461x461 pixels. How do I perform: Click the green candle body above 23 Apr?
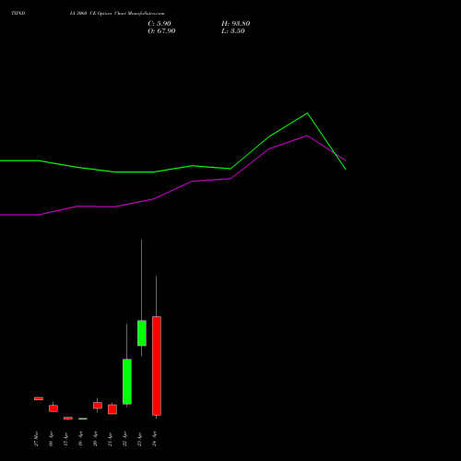(x=142, y=333)
